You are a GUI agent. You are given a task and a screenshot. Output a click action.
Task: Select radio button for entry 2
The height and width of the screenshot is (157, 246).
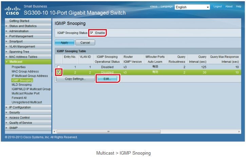click(59, 72)
